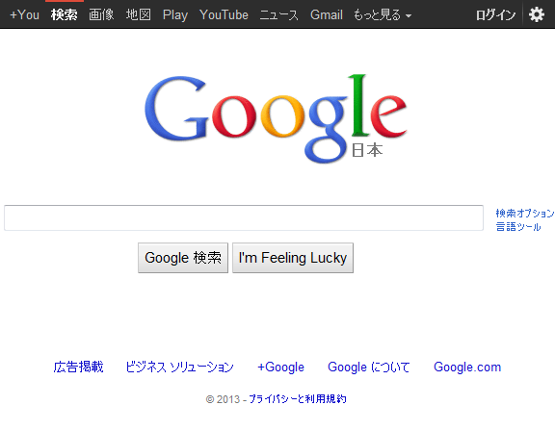Select the 検索 tab in top bar
Image resolution: width=555 pixels, height=431 pixels.
coord(64,14)
